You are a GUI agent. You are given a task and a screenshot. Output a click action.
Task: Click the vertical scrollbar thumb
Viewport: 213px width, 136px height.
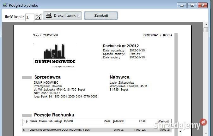(206, 30)
